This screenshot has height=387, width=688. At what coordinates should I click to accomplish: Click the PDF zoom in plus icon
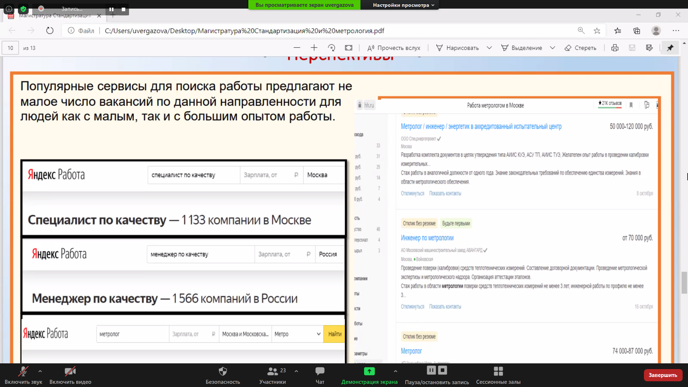(x=314, y=48)
